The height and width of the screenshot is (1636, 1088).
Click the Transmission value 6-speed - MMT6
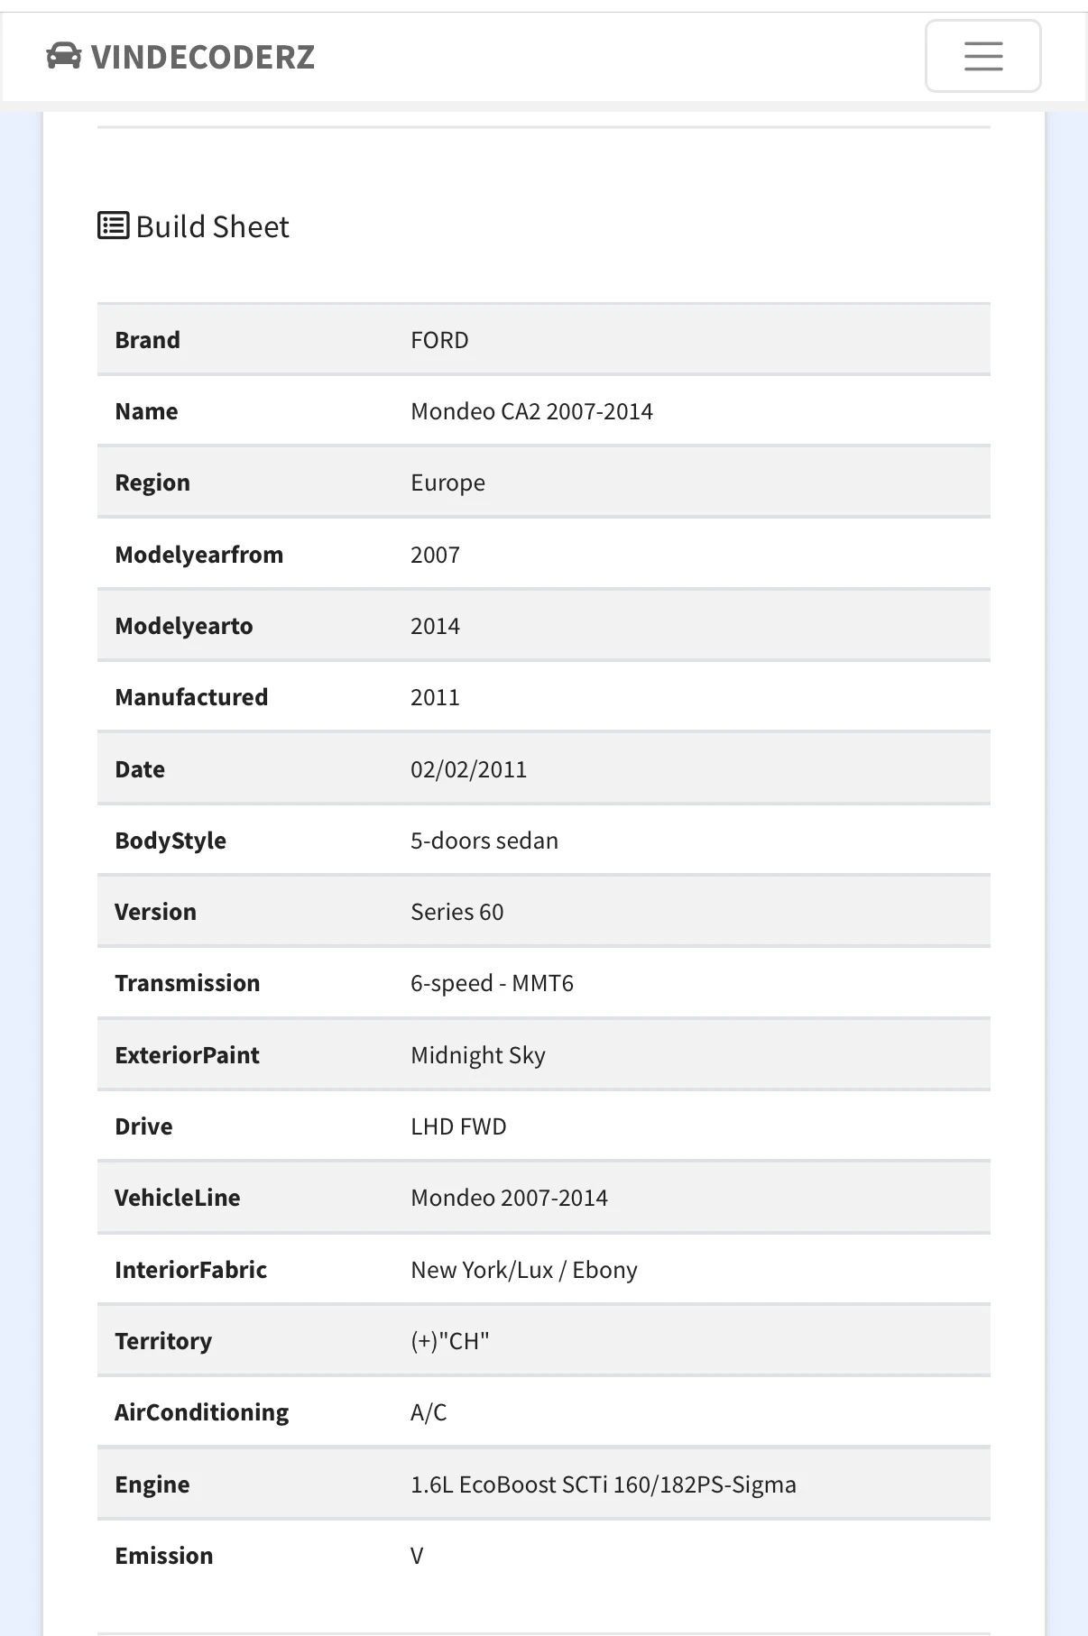coord(492,984)
